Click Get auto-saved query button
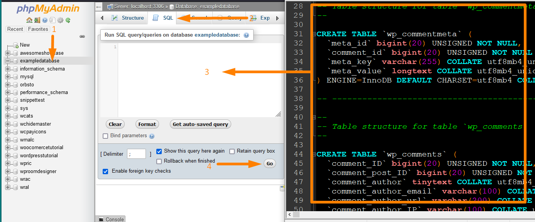 point(200,124)
